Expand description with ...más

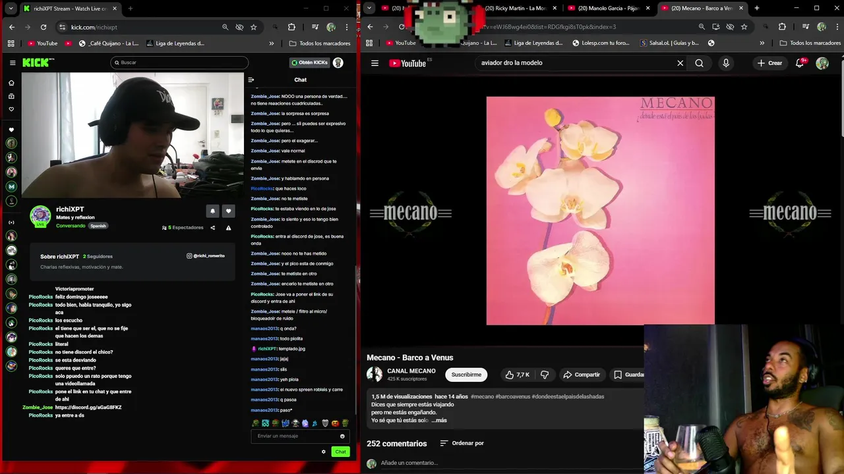(x=439, y=420)
